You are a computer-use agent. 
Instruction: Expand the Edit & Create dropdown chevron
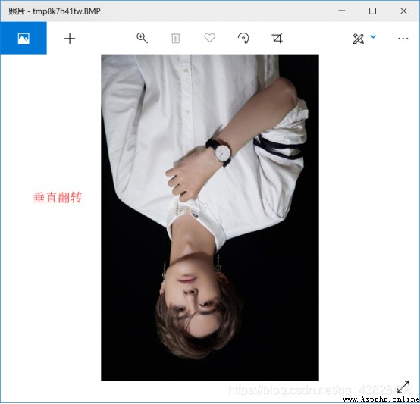tap(373, 36)
